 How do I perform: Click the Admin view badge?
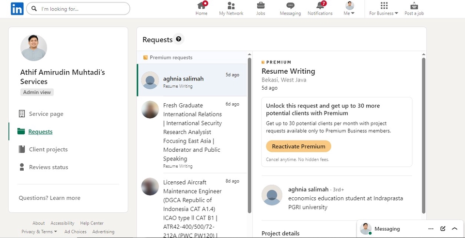[37, 92]
